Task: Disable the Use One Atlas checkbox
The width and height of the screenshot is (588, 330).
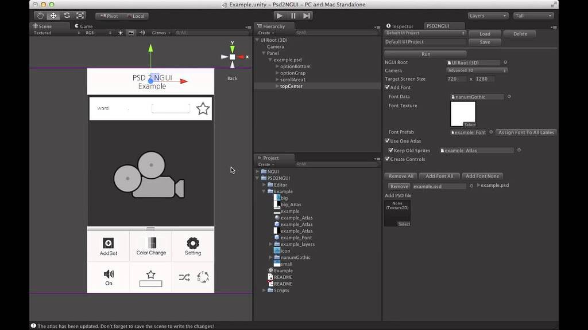Action: coord(388,141)
